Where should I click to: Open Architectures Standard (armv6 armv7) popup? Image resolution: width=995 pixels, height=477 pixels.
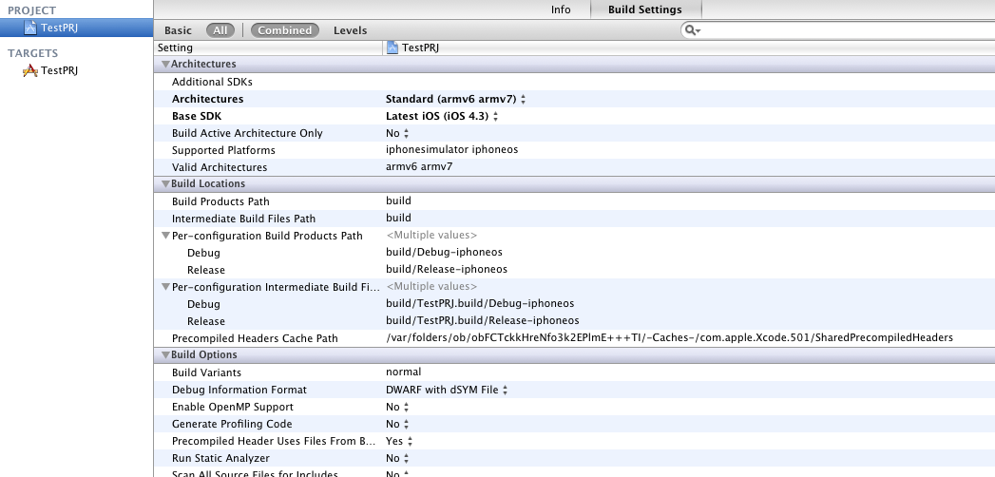tap(455, 99)
